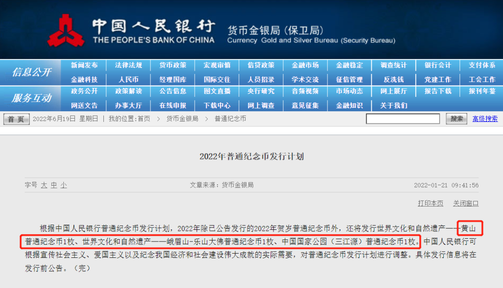Open 在线申报 page
Screen dimensions: 503x288
[173, 106]
